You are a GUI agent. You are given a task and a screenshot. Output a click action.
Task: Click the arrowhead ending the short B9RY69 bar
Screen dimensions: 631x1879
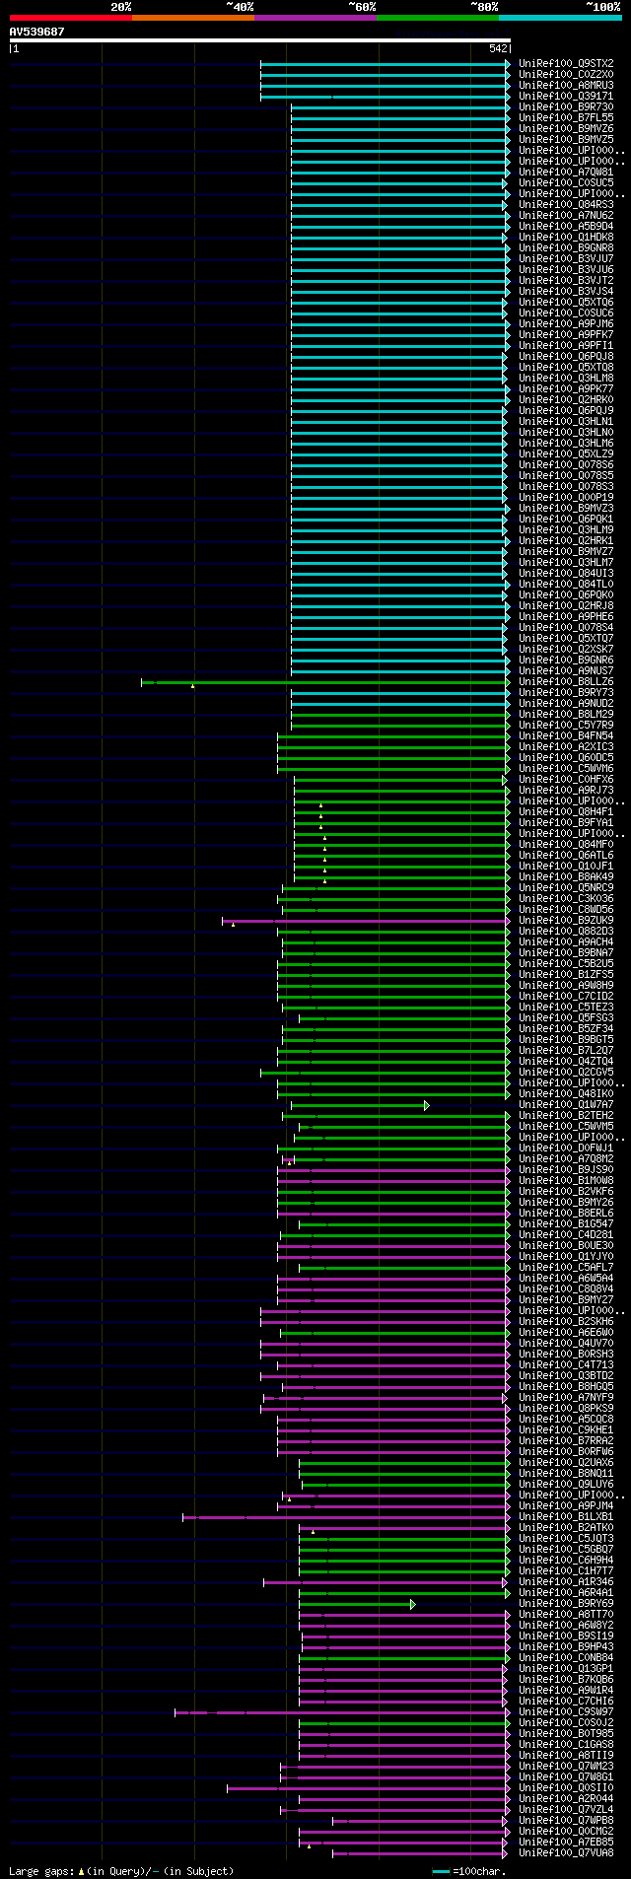point(413,1604)
